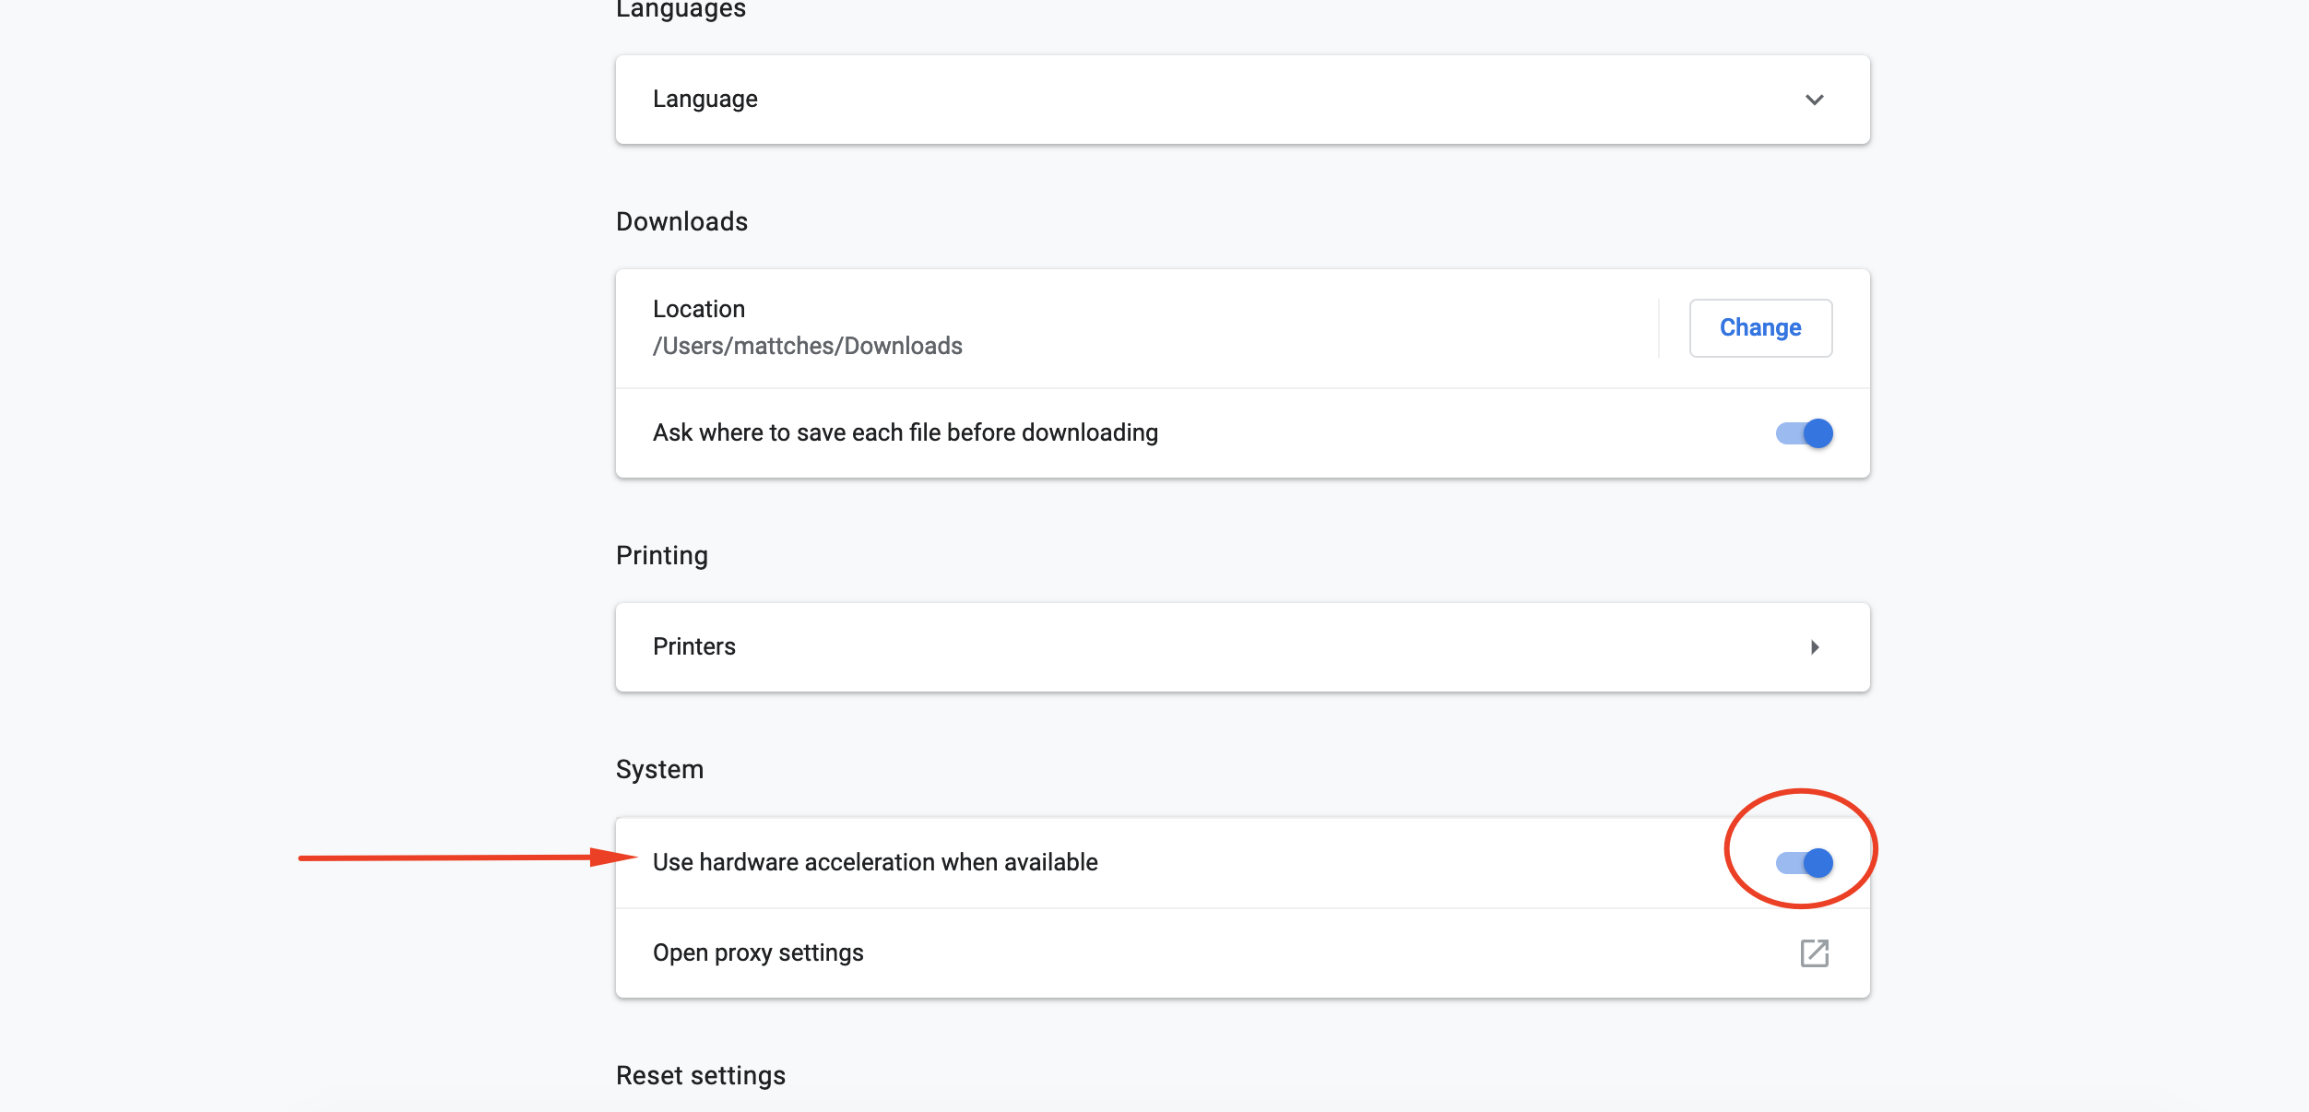Click the /Users/mattches/Downloads path text
This screenshot has width=2309, height=1112.
pos(807,346)
